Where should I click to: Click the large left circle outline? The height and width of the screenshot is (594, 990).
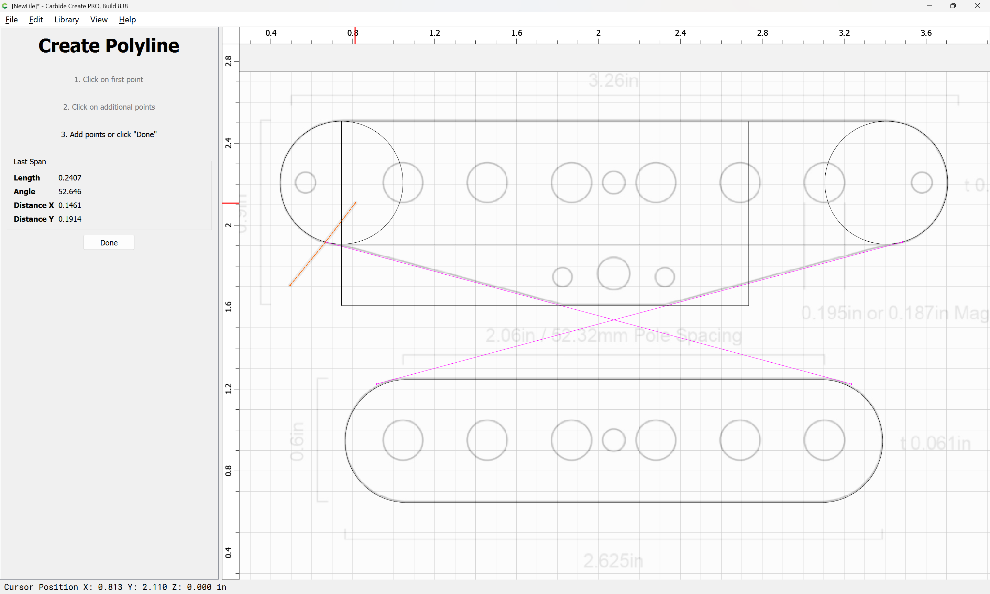pos(280,183)
